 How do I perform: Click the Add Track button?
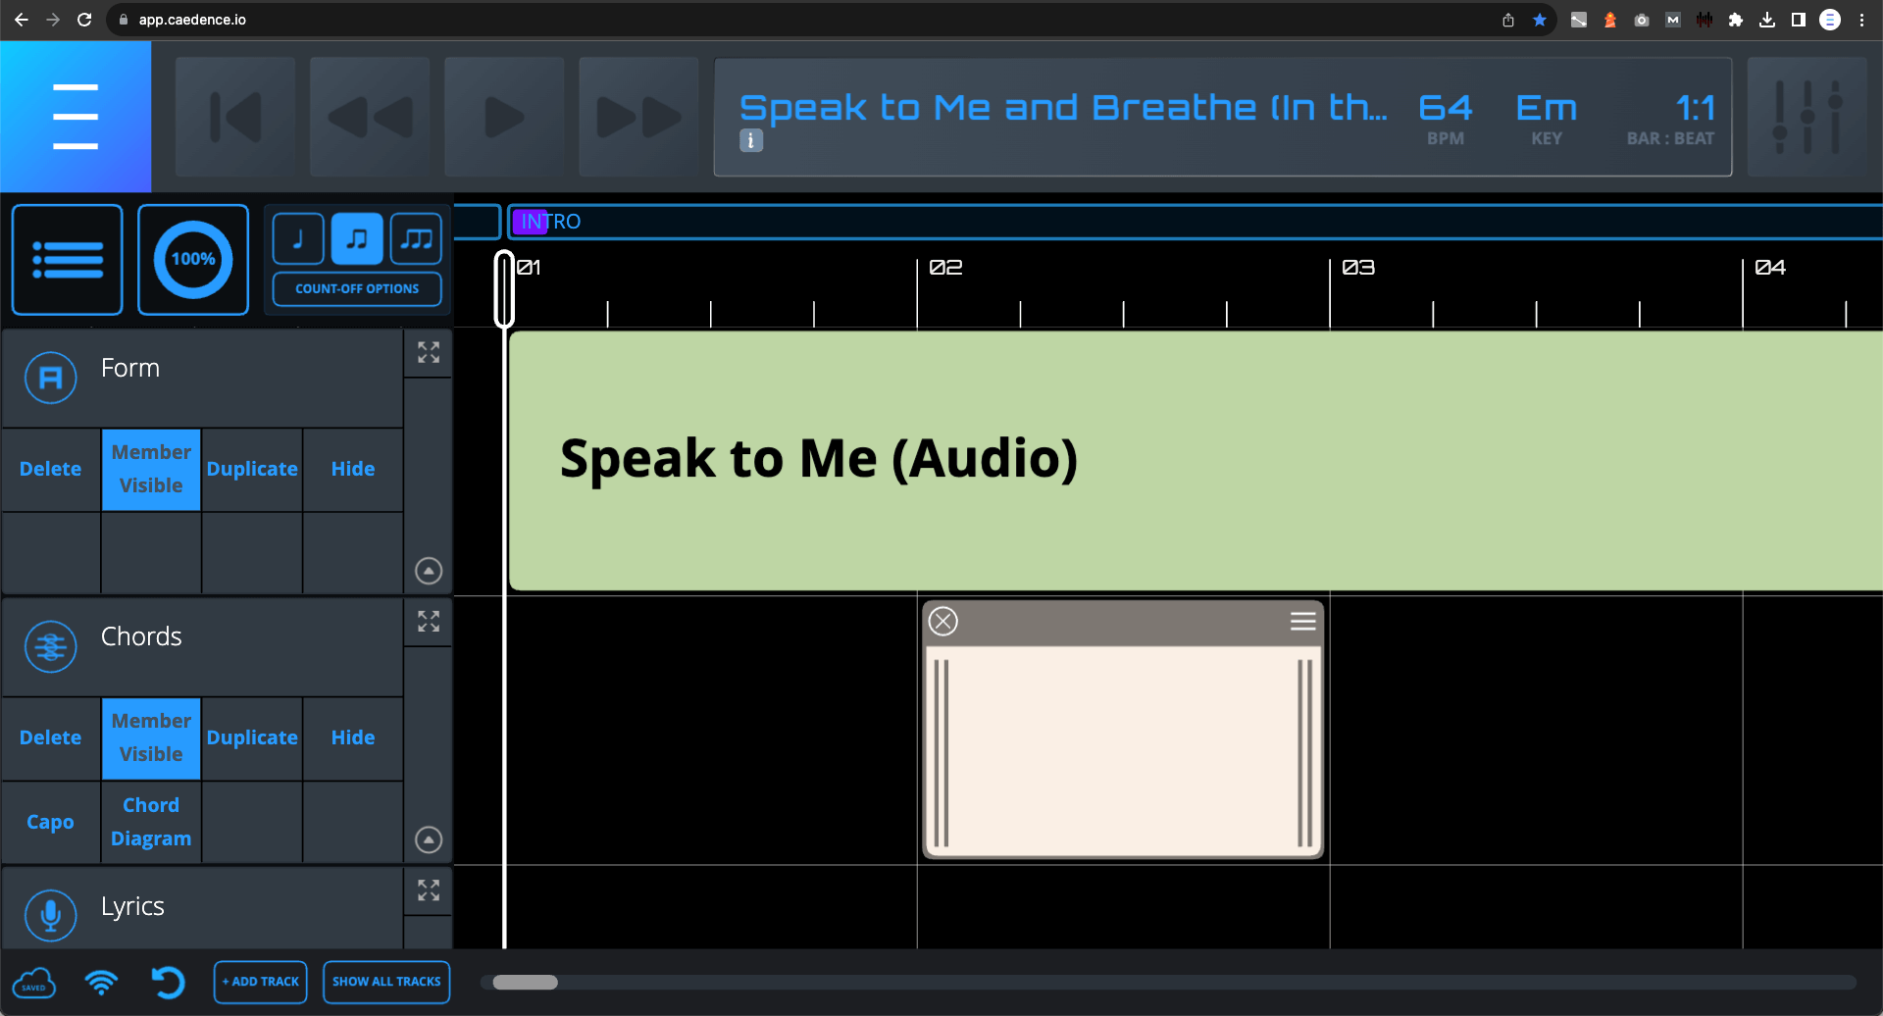tap(261, 982)
